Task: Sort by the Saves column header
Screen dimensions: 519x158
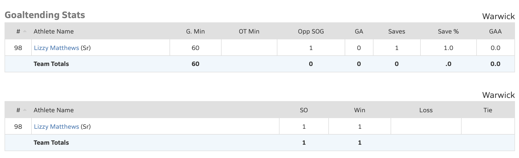Action: (x=396, y=31)
